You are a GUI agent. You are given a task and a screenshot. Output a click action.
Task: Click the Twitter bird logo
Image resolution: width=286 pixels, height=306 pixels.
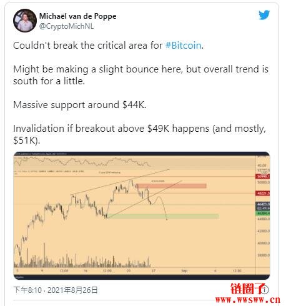264,15
